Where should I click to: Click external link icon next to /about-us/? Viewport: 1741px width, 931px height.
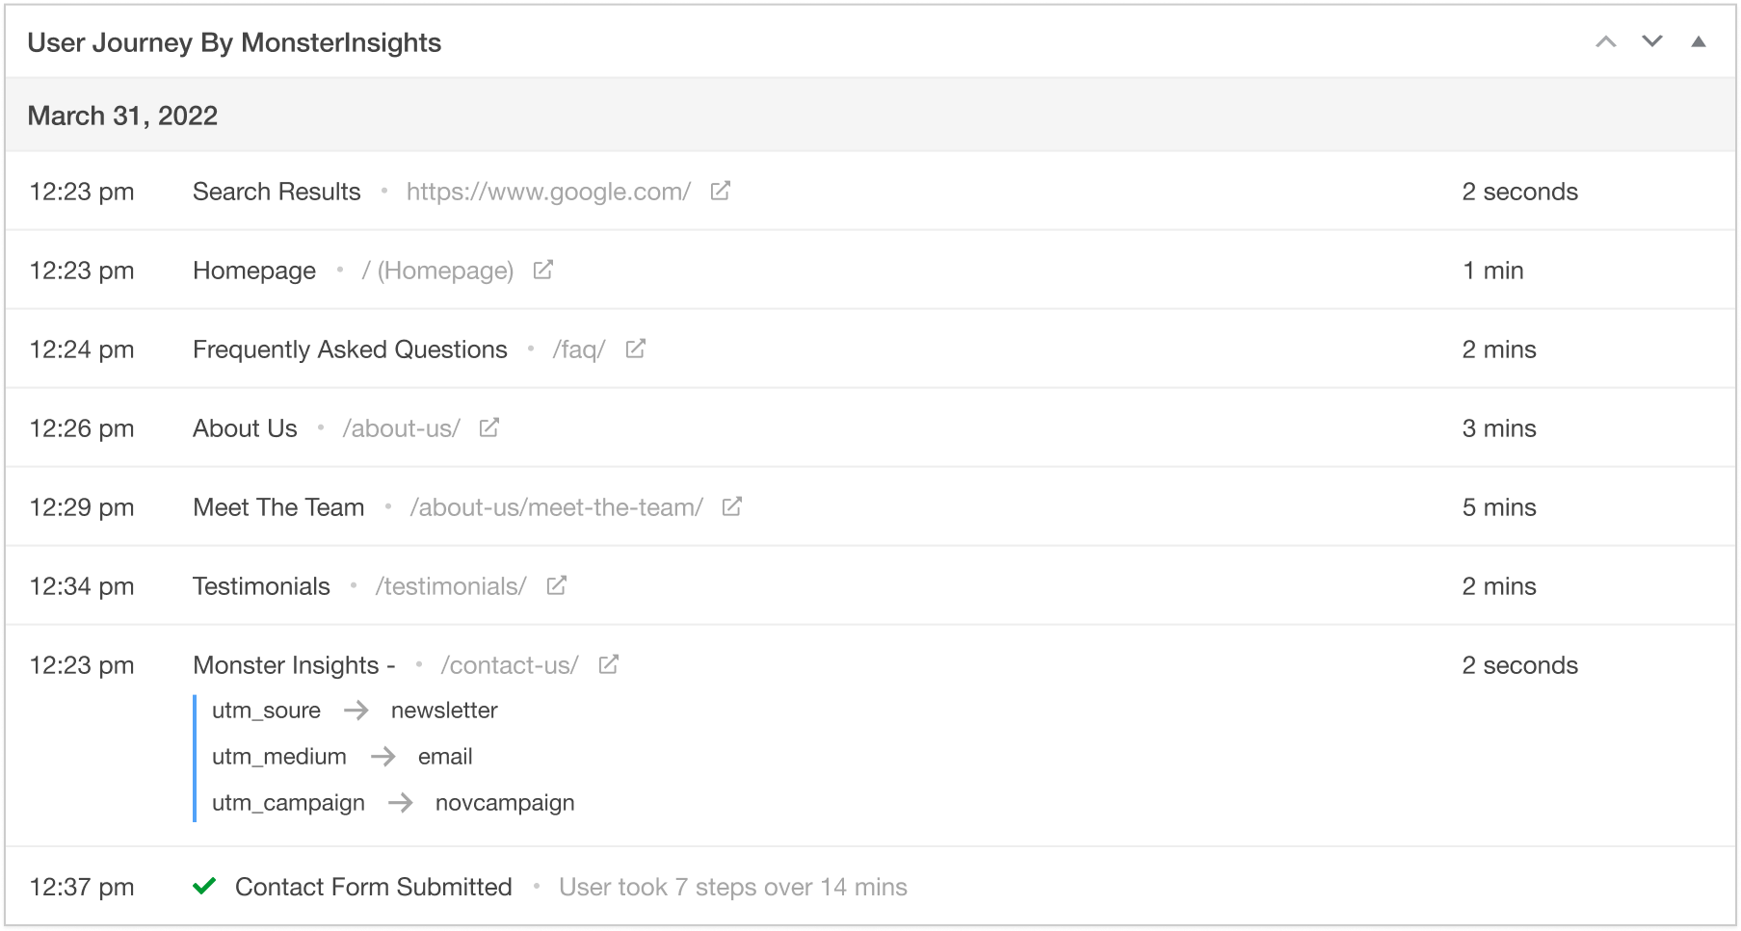tap(489, 427)
